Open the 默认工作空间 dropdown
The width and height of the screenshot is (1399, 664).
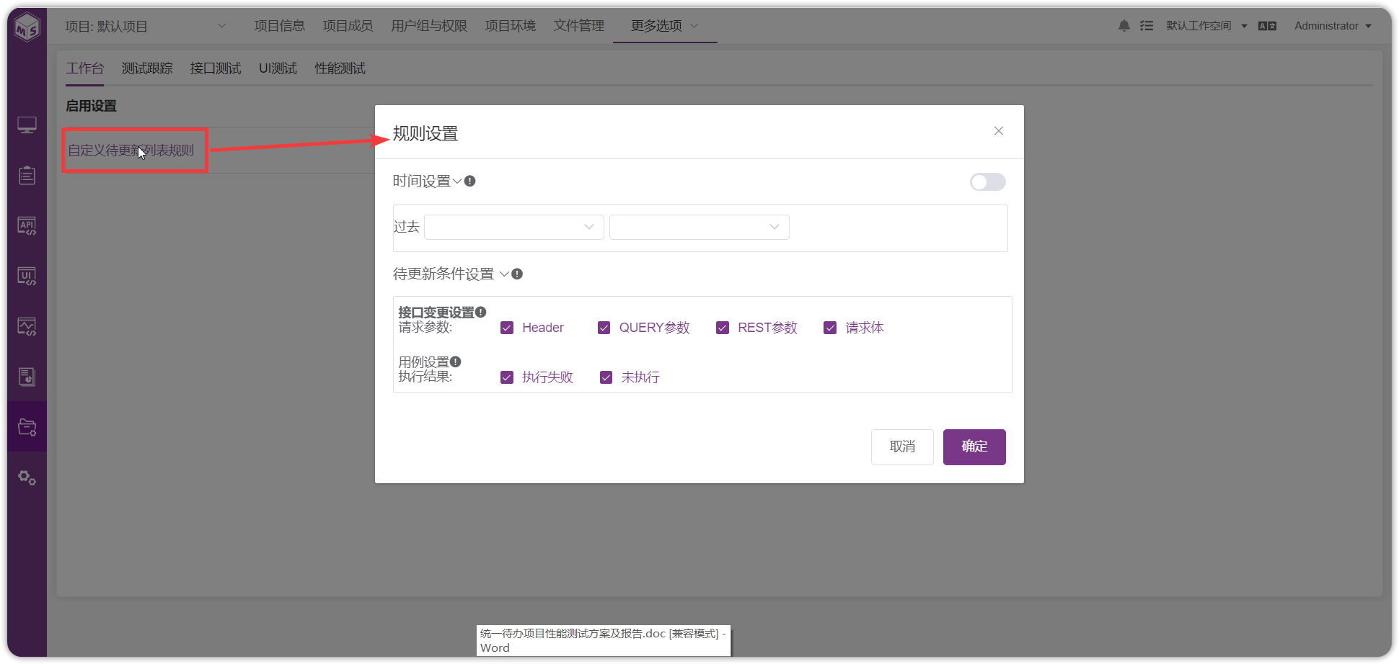tap(1206, 26)
